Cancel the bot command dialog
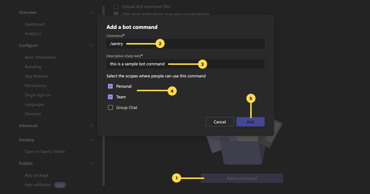The width and height of the screenshot is (370, 194). (220, 122)
